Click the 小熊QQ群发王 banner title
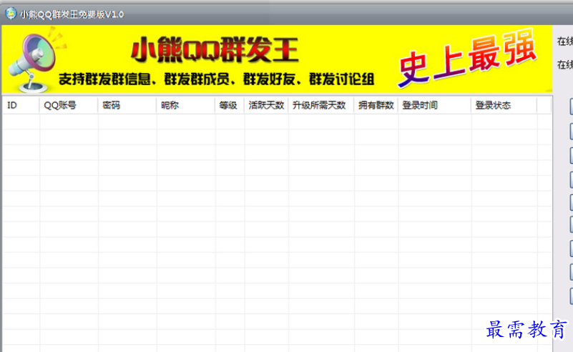The width and height of the screenshot is (573, 352). (215, 50)
